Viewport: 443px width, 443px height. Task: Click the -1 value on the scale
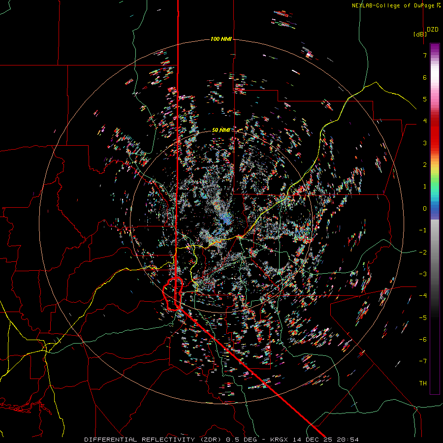(x=423, y=230)
